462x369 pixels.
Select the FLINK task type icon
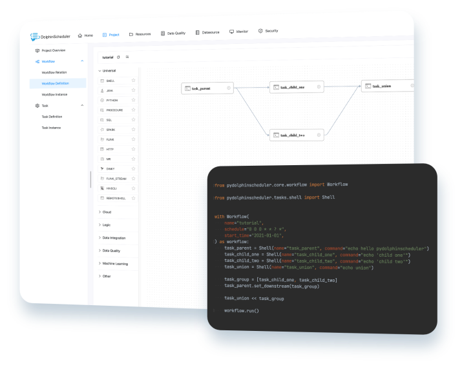click(x=101, y=139)
